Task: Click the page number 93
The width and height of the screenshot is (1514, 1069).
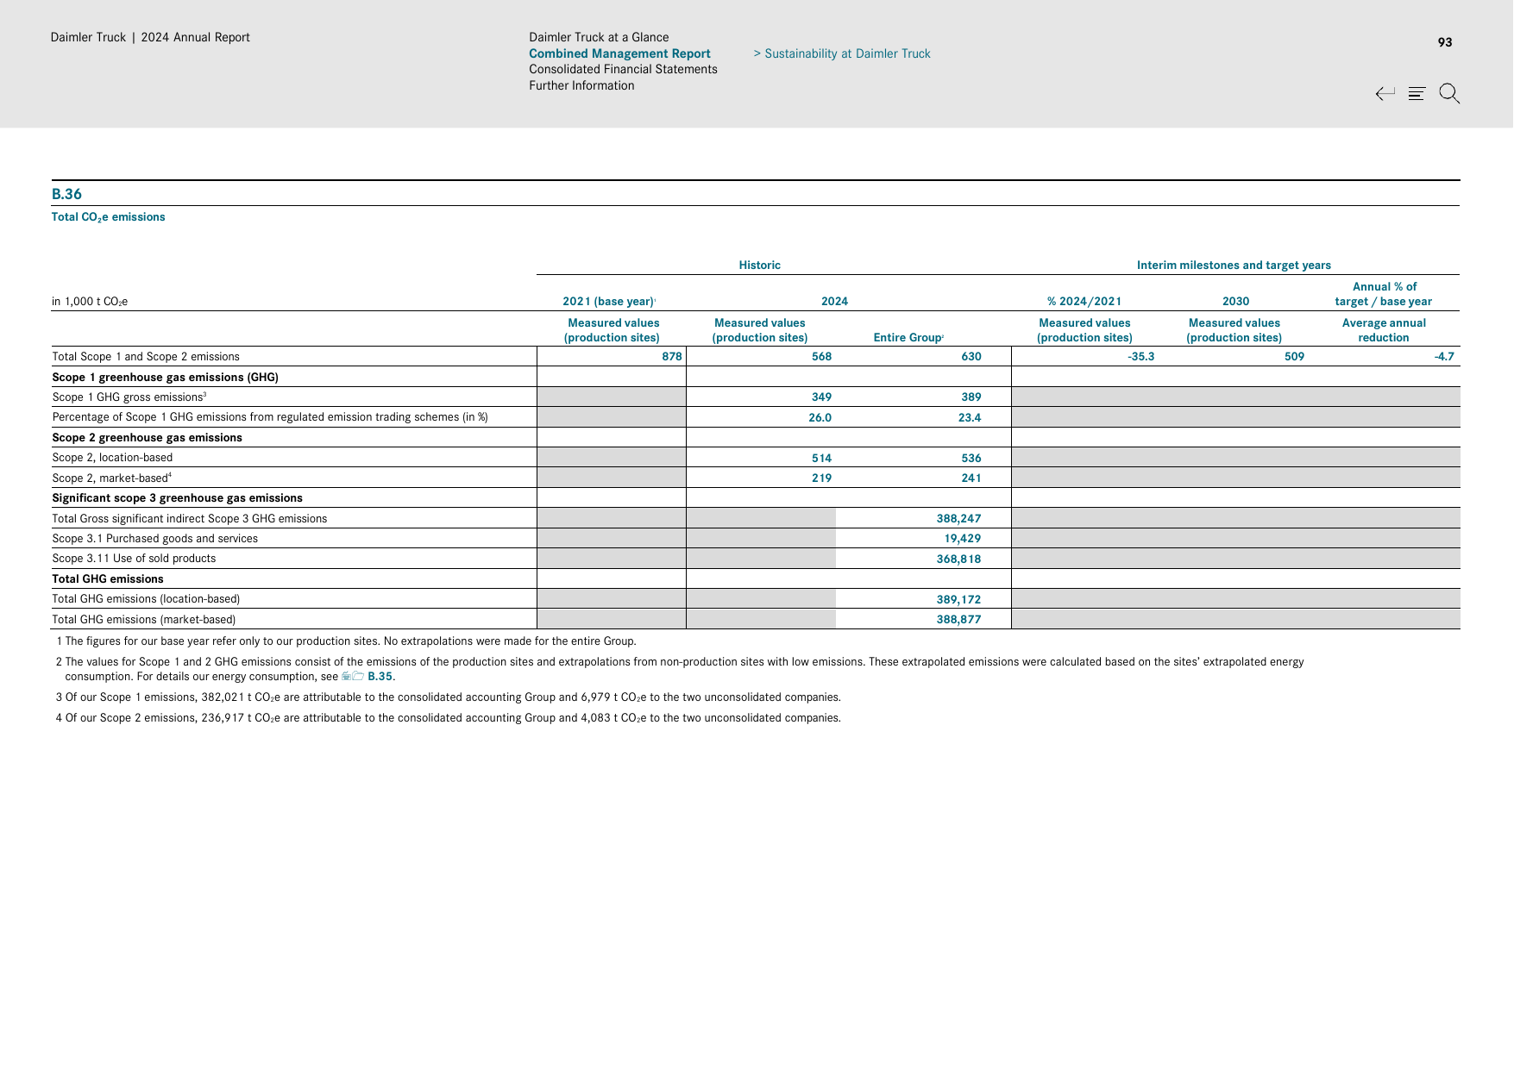Action: [x=1445, y=42]
